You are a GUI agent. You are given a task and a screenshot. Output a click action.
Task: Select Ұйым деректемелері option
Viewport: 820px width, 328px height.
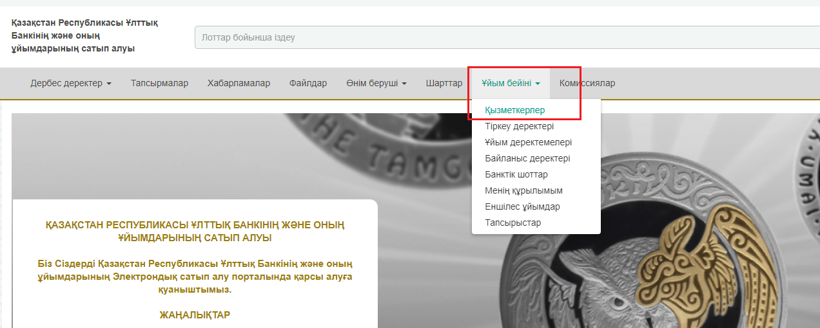click(x=529, y=142)
